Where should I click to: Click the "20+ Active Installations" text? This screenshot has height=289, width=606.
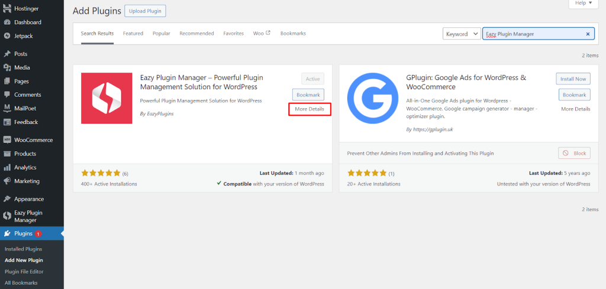[x=374, y=184]
